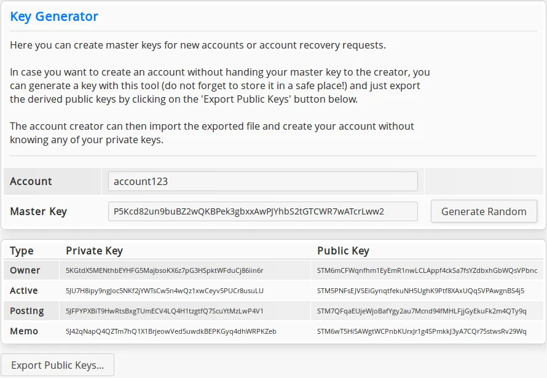Click the Private Key column header
Image resolution: width=547 pixels, height=378 pixels.
pos(94,250)
